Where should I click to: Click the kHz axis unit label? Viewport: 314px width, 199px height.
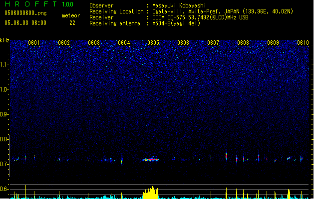(x=4, y=40)
